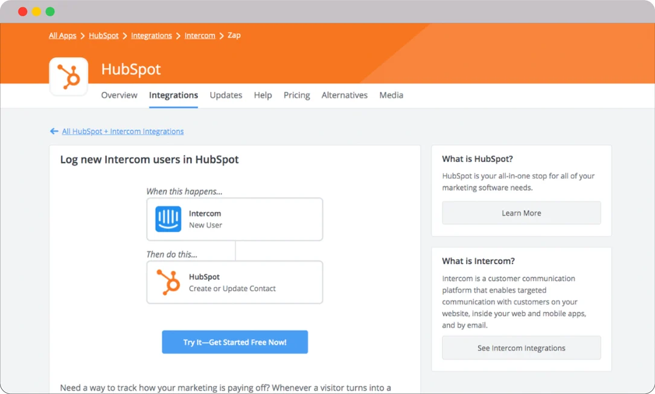Screen dimensions: 655x394
Task: Select the HubSpot Create or Update Contact card
Action: point(235,282)
